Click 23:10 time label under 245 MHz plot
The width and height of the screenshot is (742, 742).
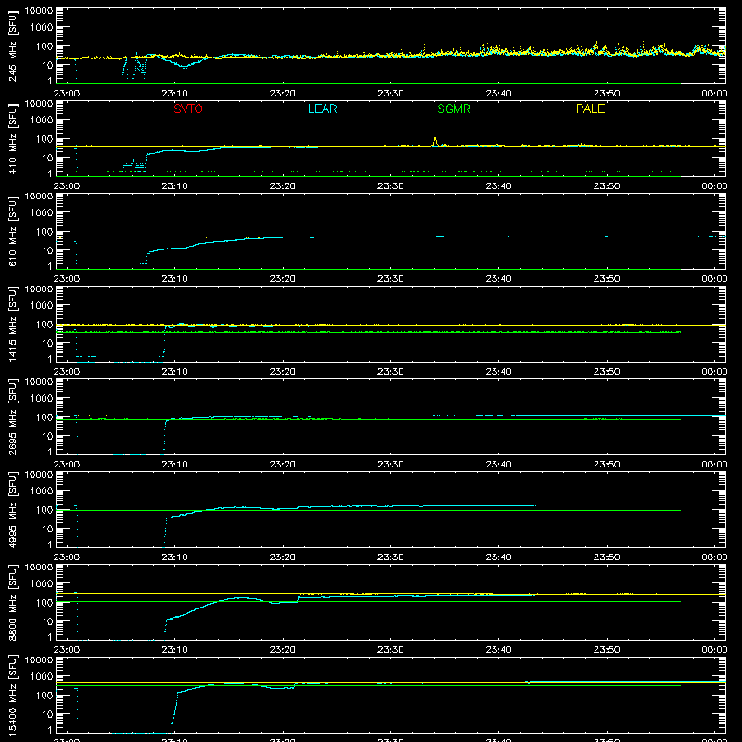(x=174, y=94)
